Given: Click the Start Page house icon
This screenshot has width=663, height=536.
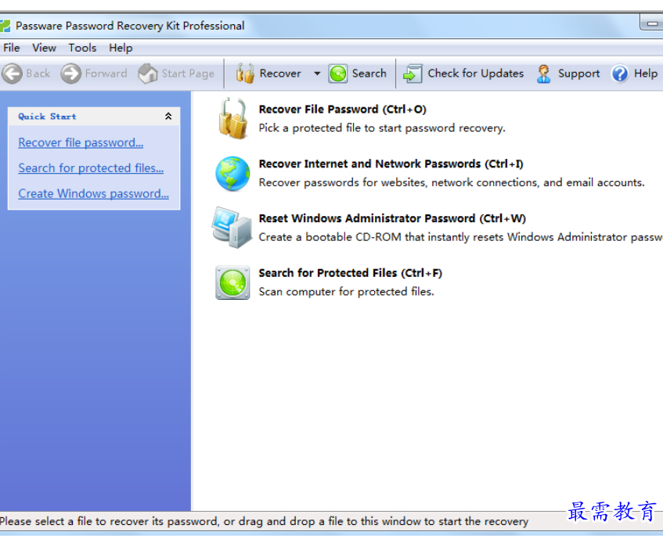Looking at the screenshot, I should click(x=148, y=74).
